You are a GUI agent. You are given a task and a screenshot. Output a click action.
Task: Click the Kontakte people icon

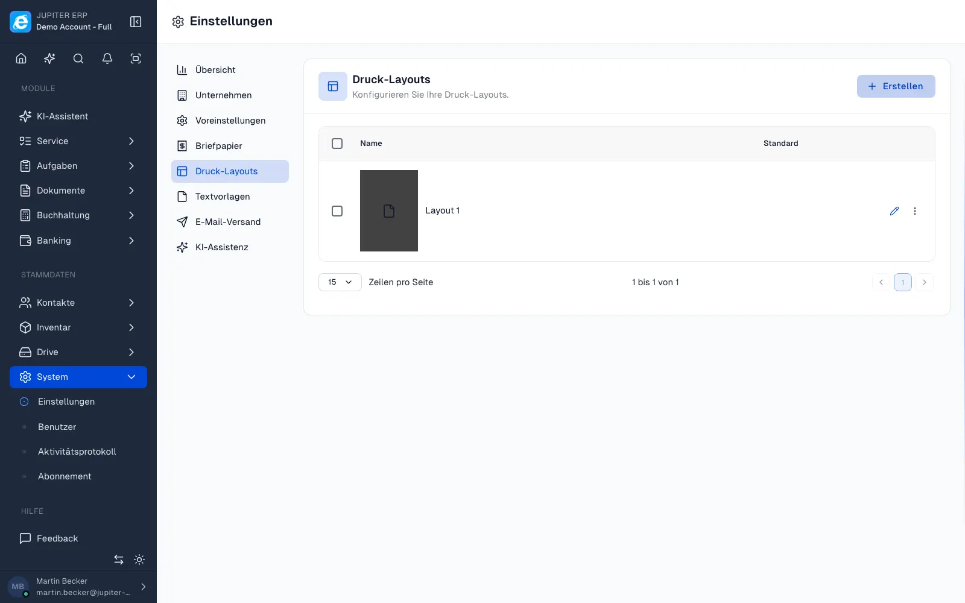25,303
